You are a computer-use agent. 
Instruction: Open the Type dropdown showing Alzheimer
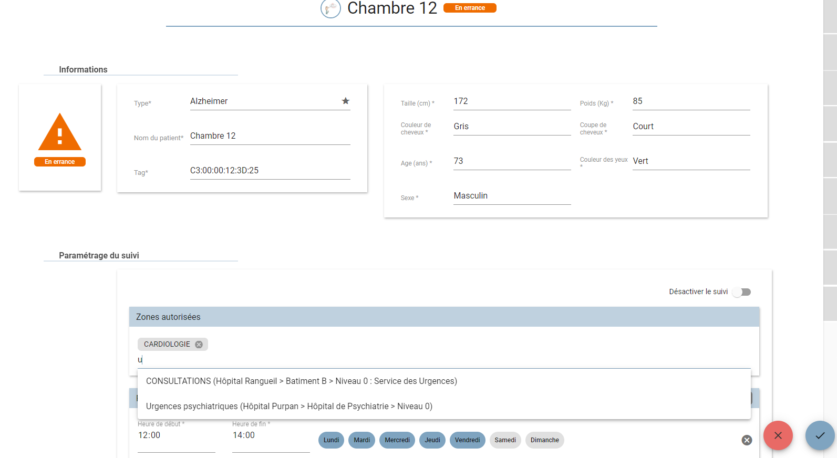click(x=270, y=101)
